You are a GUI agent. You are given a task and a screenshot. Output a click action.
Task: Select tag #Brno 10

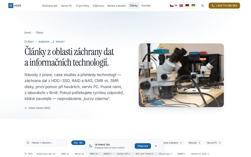pos(79,154)
